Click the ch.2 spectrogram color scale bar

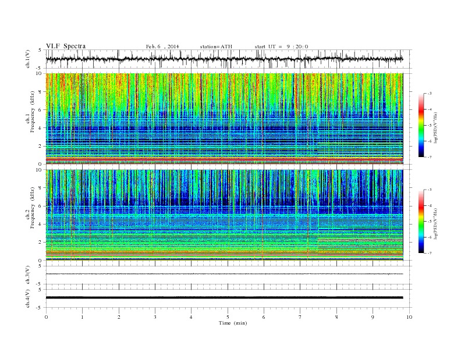point(421,221)
